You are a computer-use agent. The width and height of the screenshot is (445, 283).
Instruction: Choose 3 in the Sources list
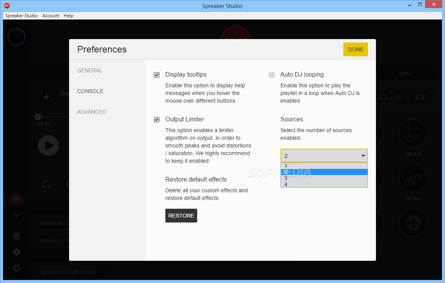click(x=324, y=178)
